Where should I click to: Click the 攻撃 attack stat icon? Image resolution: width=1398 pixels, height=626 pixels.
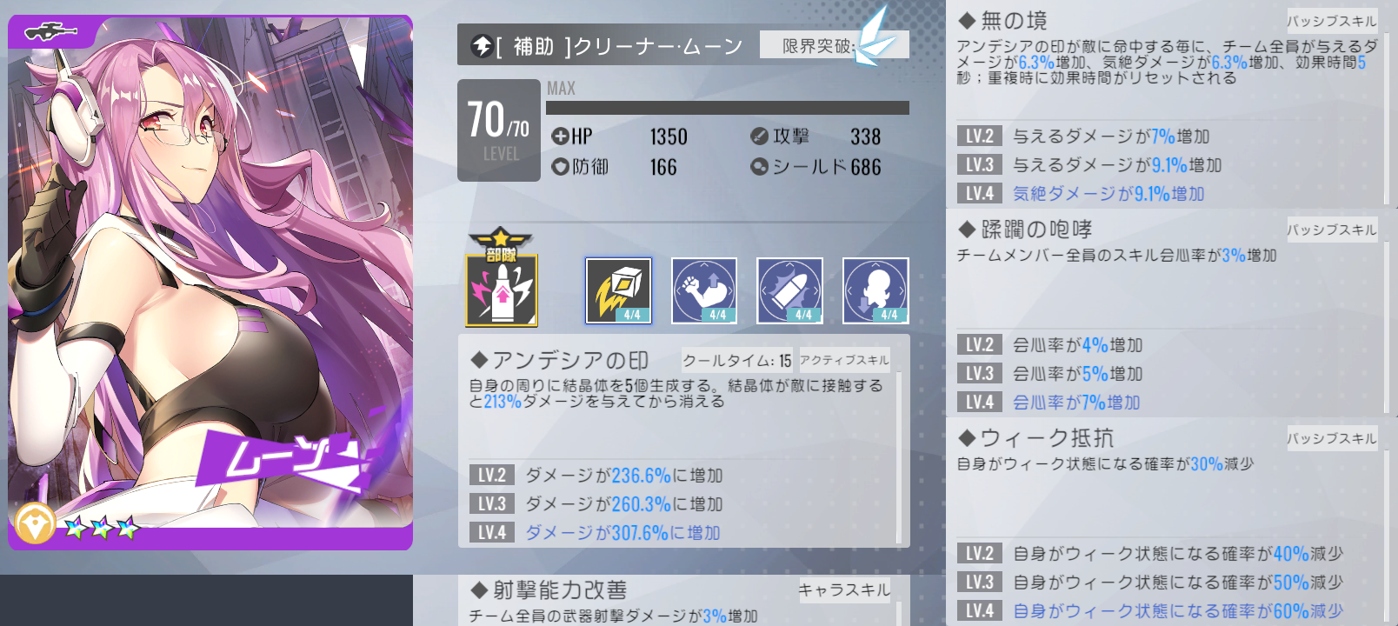[x=759, y=137]
